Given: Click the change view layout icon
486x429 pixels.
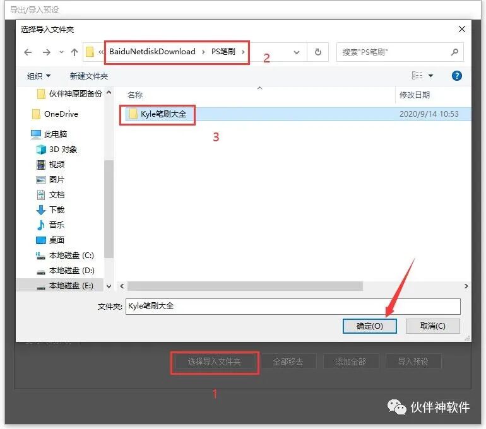Looking at the screenshot, I should point(417,76).
